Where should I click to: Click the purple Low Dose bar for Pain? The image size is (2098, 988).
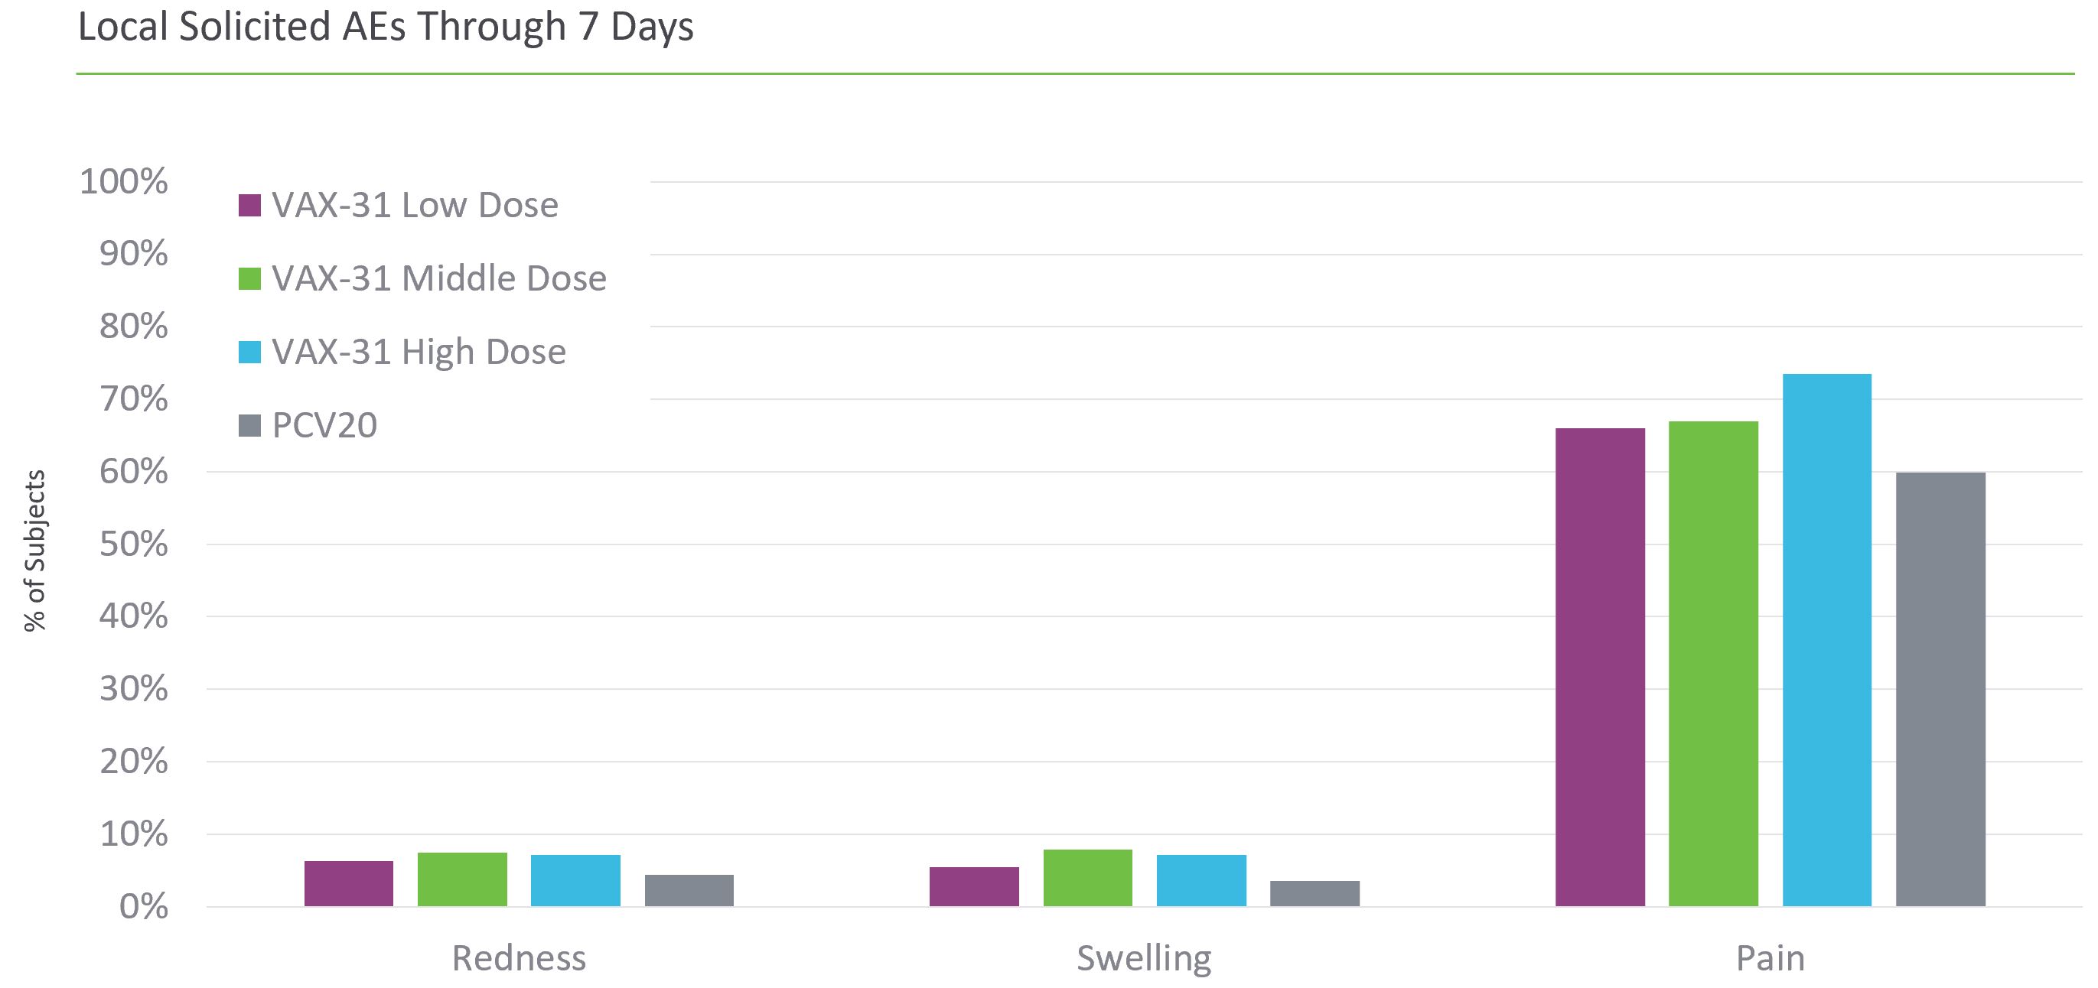1600,667
